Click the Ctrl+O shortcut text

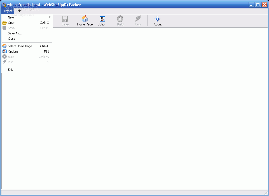[45, 23]
